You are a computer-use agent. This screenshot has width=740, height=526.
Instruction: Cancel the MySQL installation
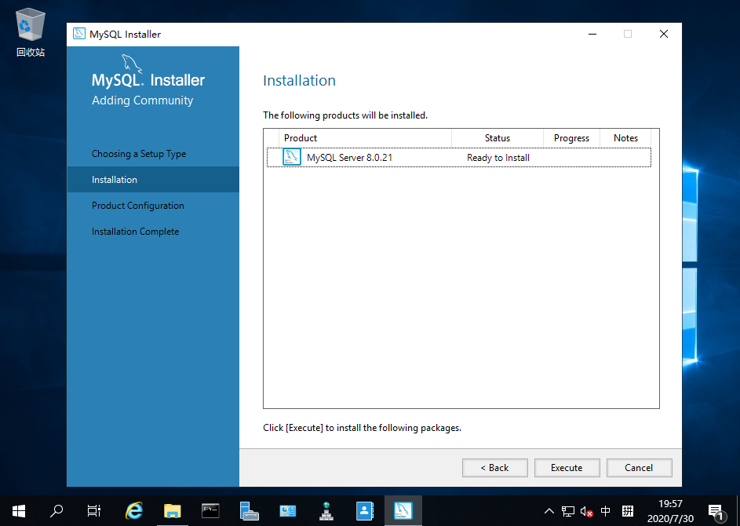click(639, 467)
